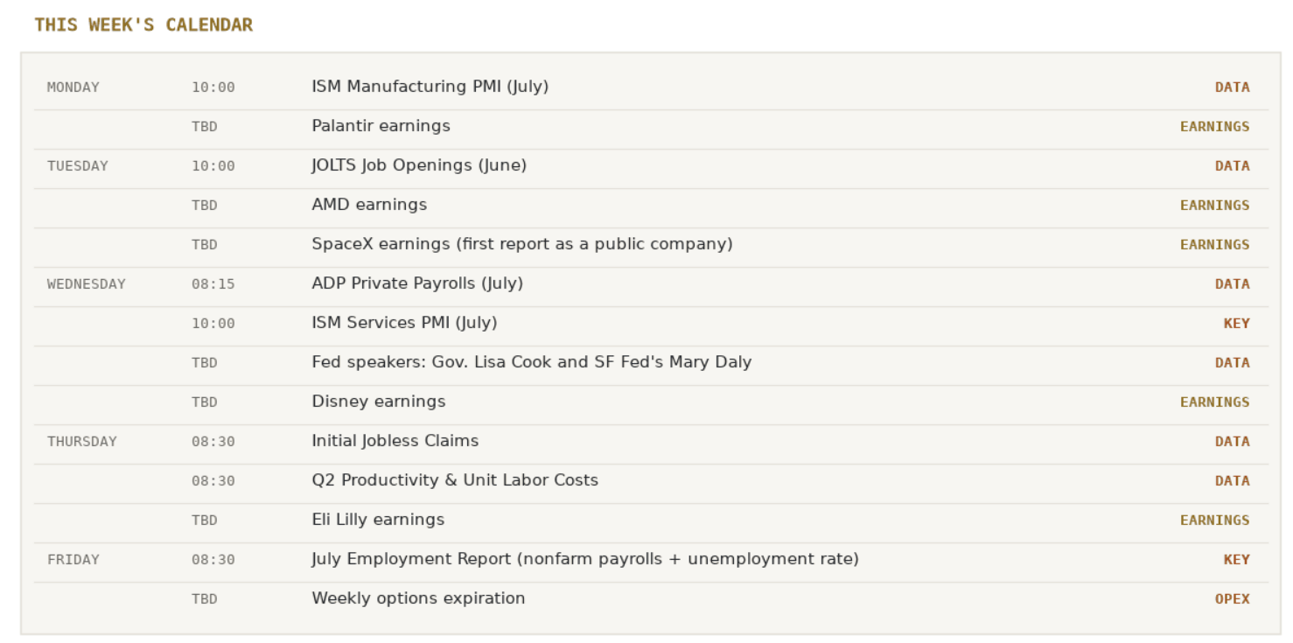Select the FRIDAY day label

point(73,560)
